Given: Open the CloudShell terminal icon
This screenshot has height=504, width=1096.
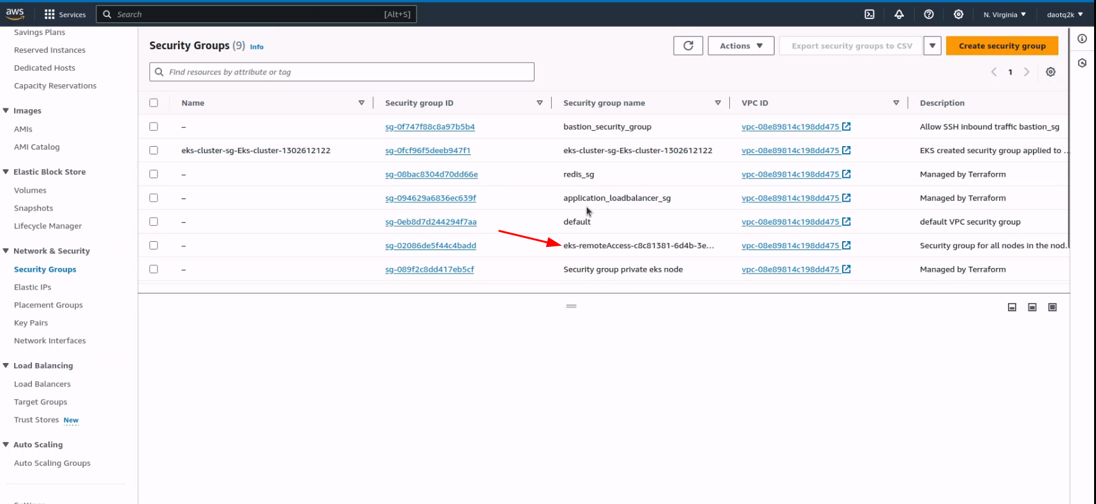Looking at the screenshot, I should 870,14.
